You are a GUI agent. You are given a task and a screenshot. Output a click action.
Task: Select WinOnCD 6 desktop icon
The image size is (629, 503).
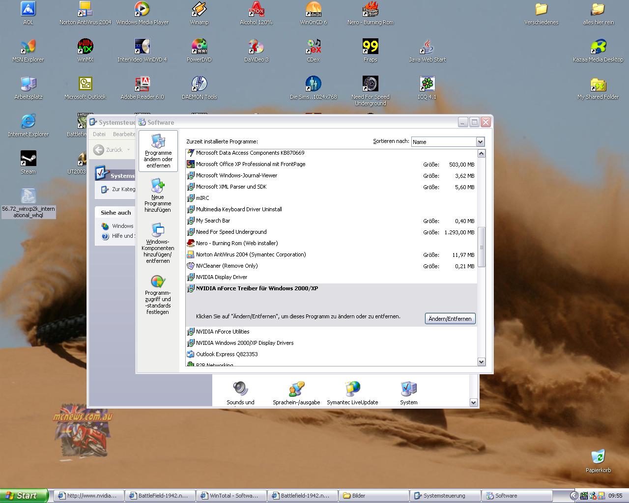point(313,13)
